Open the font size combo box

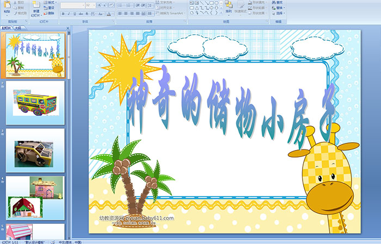click(x=90, y=5)
